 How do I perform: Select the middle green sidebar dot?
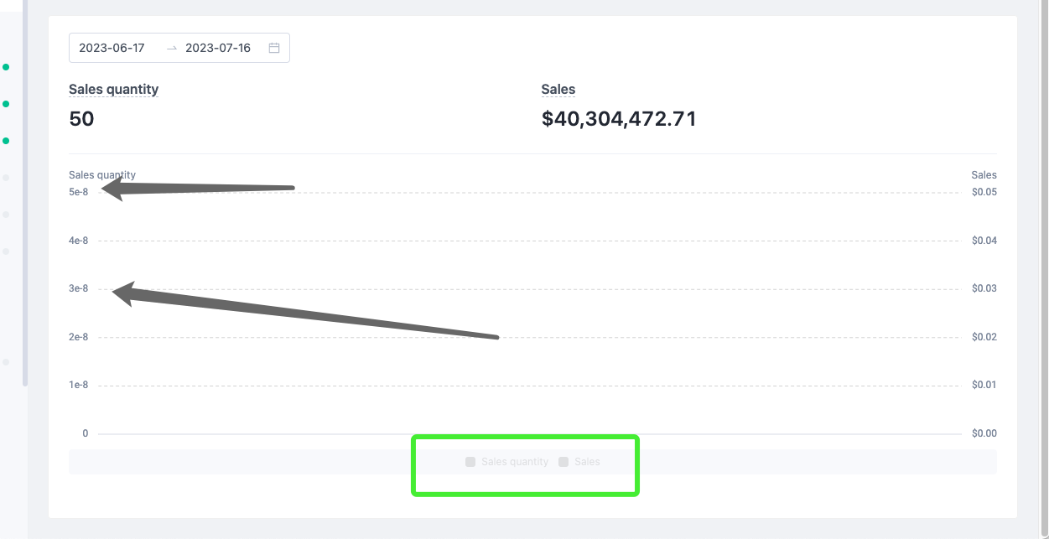6,104
